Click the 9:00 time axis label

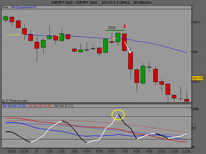coord(149,151)
